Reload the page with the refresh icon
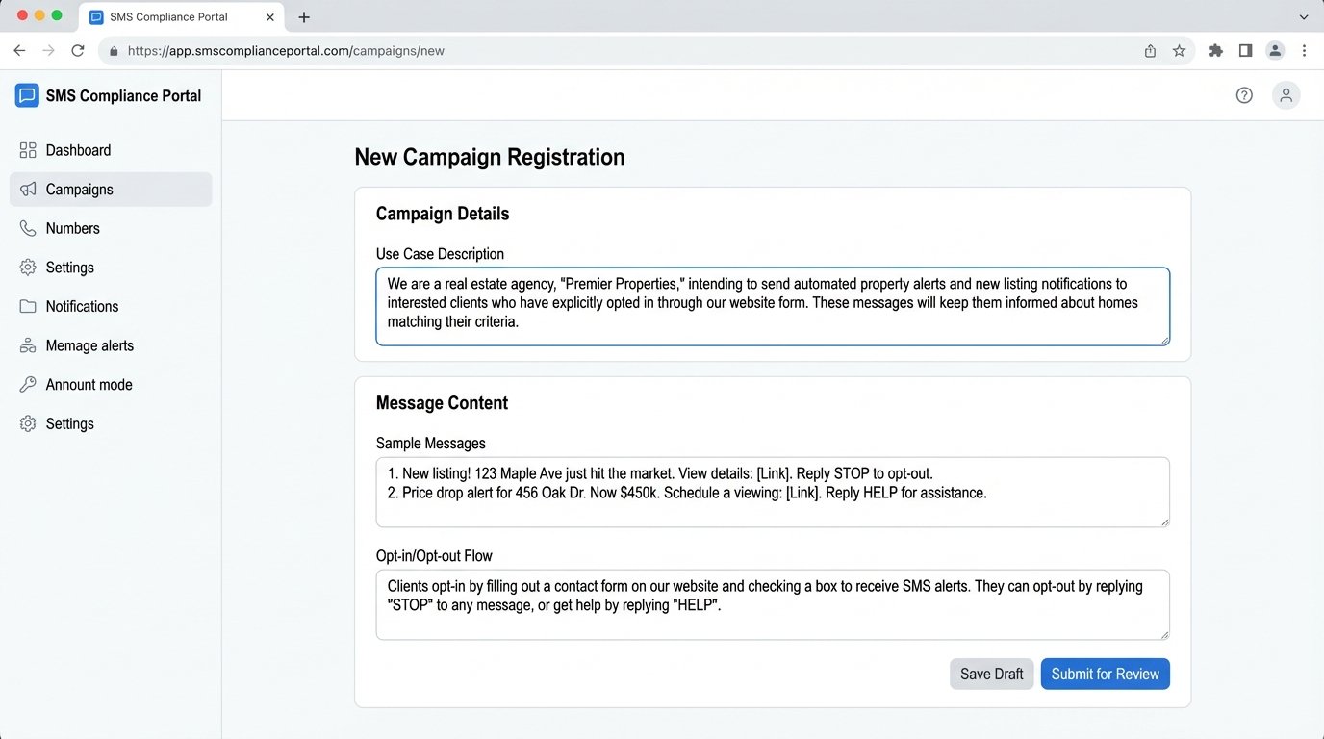Viewport: 1324px width, 739px height. 78,50
